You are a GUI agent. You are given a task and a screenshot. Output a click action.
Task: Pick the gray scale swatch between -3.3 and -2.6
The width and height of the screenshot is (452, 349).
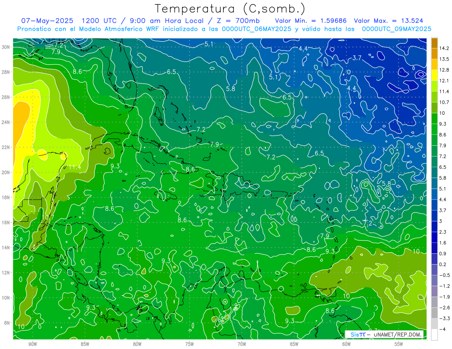(x=434, y=313)
